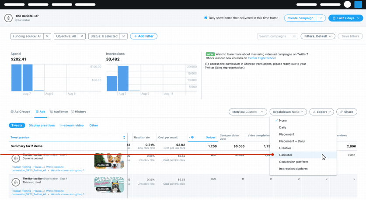Remove the Funding source filter with X

click(x=47, y=36)
